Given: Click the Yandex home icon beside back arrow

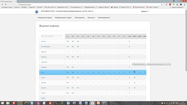Looking at the screenshot, I should click(x=6, y=5).
